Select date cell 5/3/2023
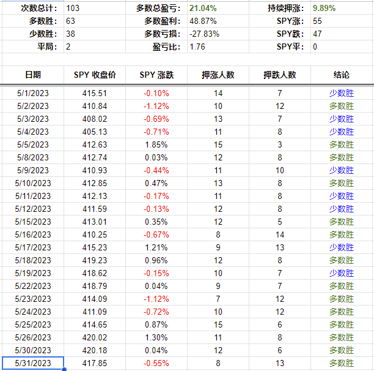This screenshot has width=374, height=371. (x=33, y=119)
